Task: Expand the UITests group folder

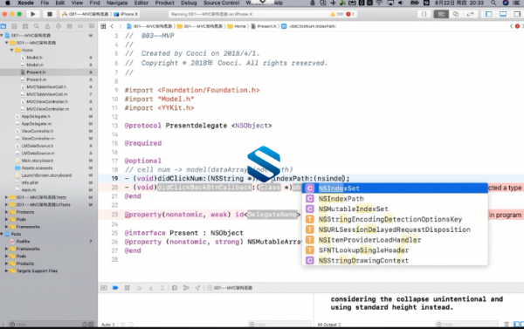Action: (x=6, y=204)
